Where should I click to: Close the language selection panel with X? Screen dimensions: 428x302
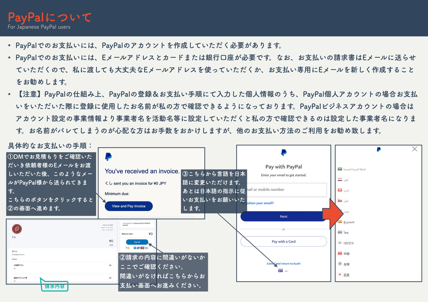coord(415,149)
